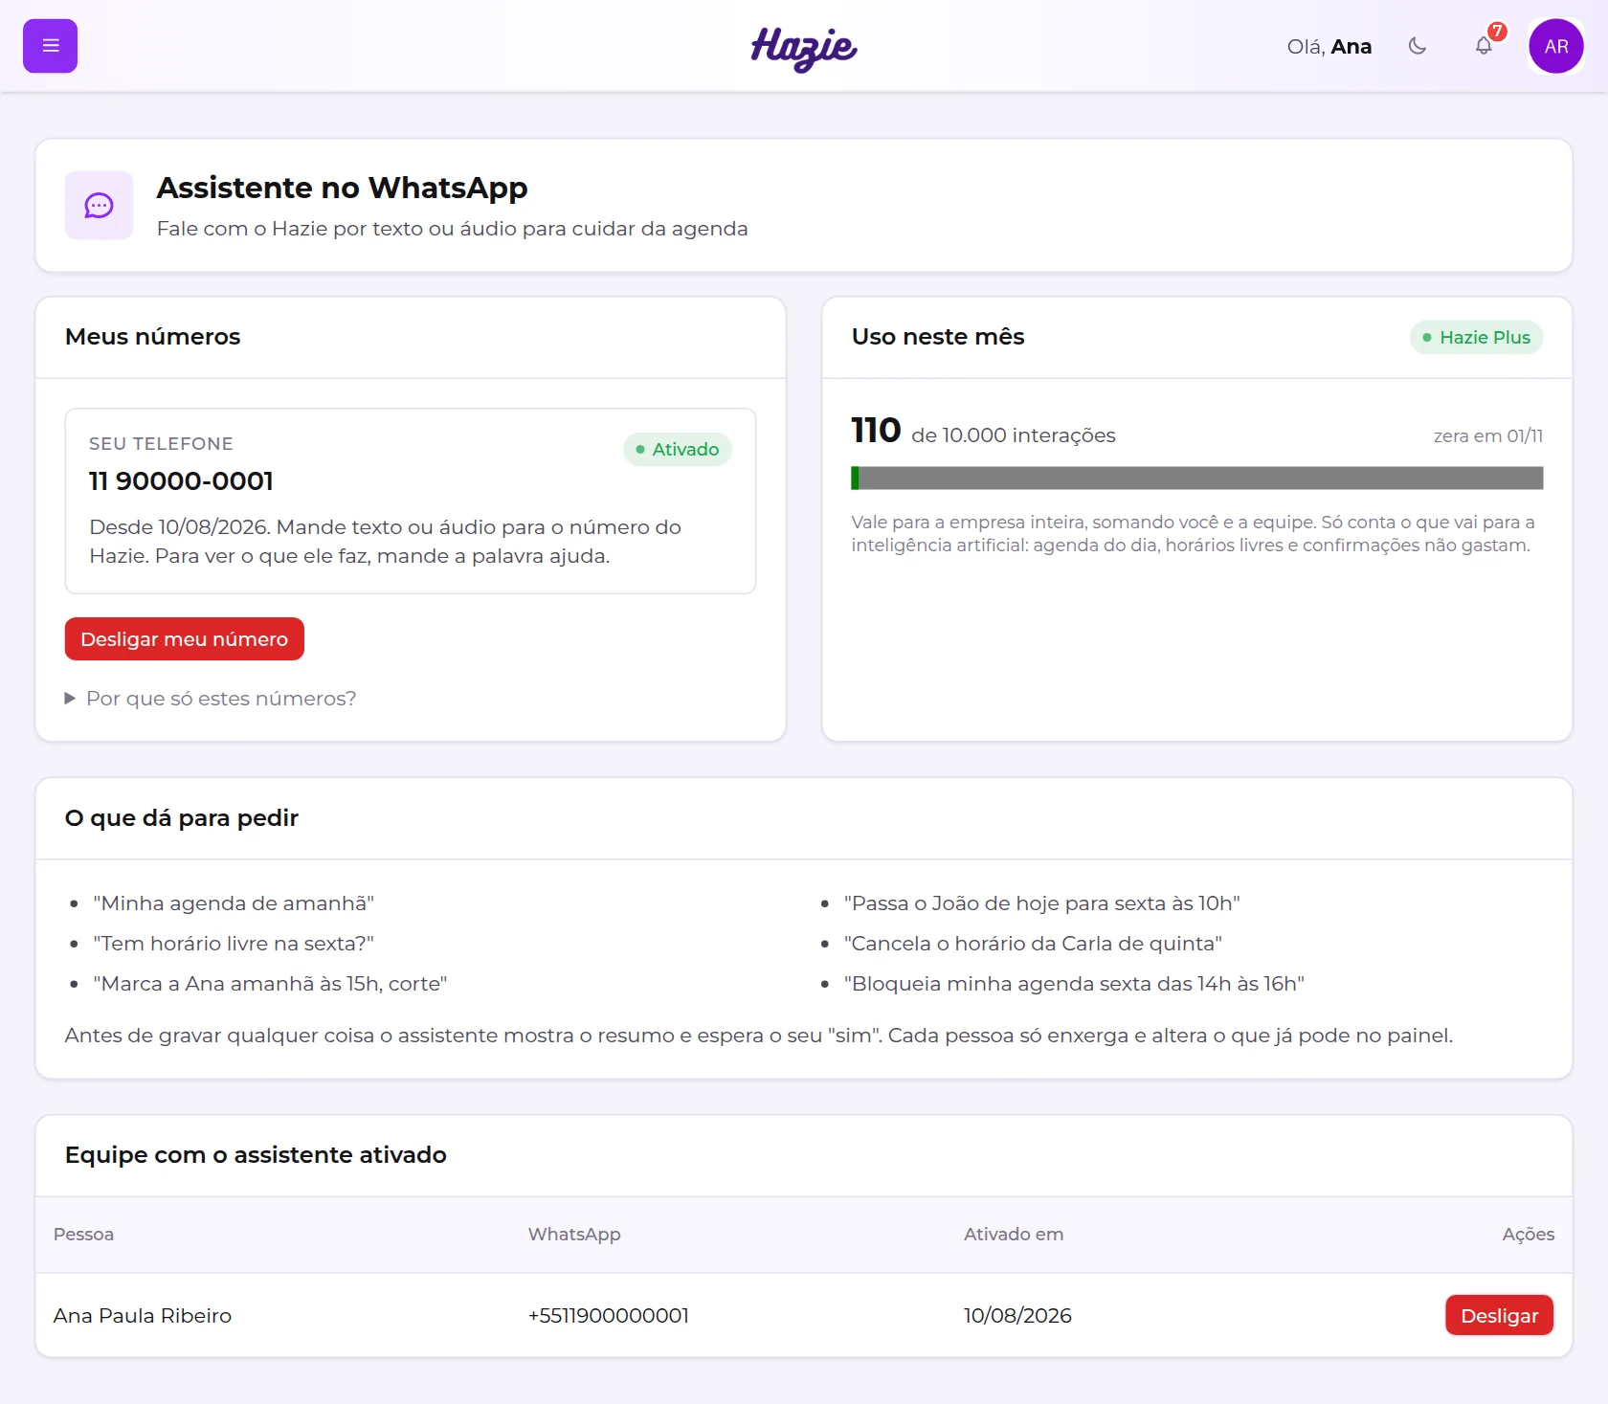This screenshot has width=1608, height=1404.
Task: Click the Hazie logo
Action: pos(804,48)
